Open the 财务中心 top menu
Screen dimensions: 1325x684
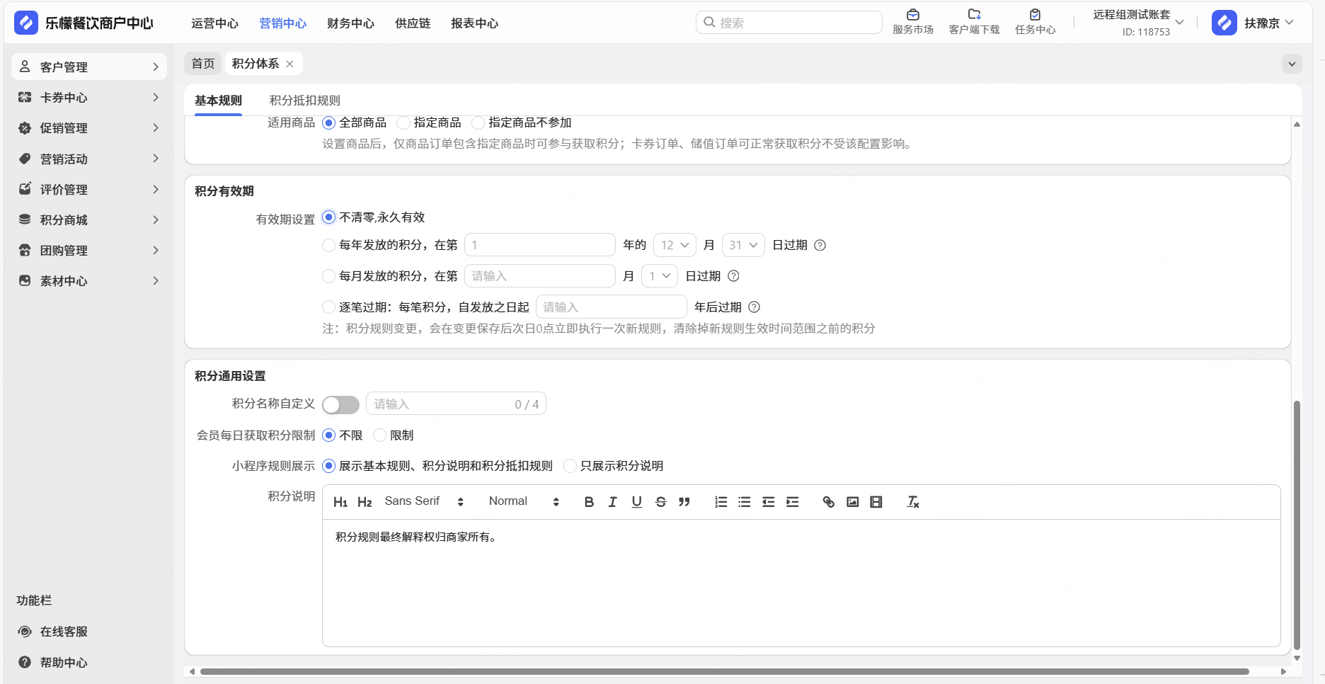(x=350, y=23)
